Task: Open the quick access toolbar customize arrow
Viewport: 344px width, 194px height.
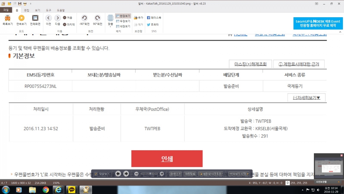Action: click(x=31, y=3)
